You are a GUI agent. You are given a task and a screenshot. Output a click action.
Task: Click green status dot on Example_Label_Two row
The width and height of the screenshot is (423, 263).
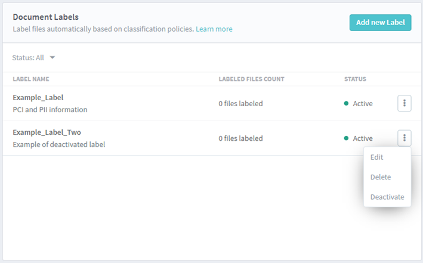click(x=346, y=138)
